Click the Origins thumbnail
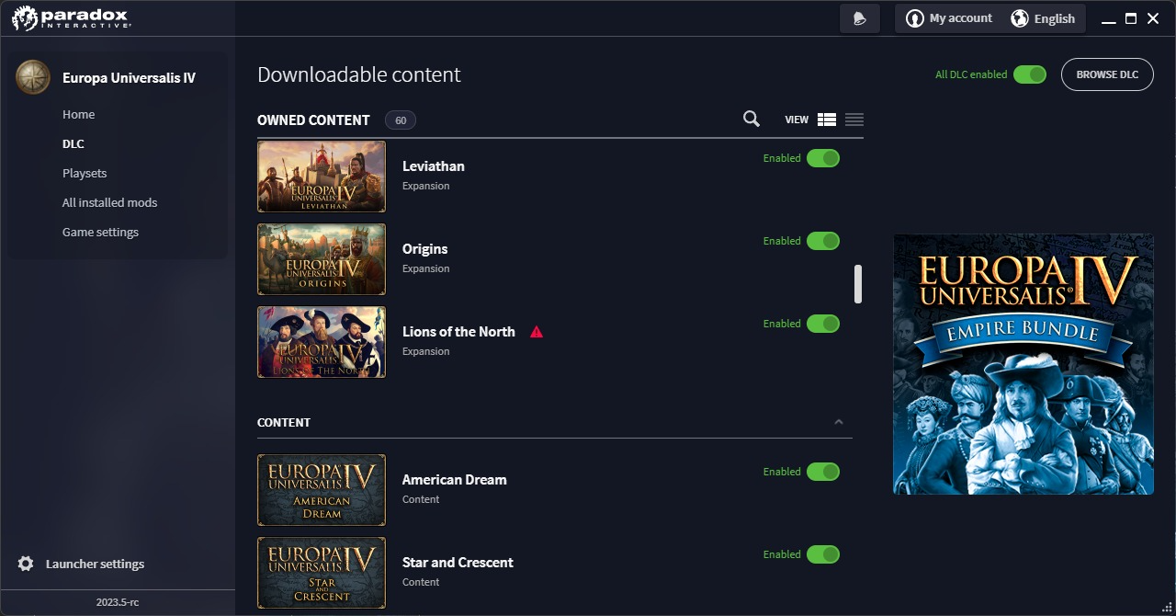This screenshot has height=616, width=1176. pos(322,259)
